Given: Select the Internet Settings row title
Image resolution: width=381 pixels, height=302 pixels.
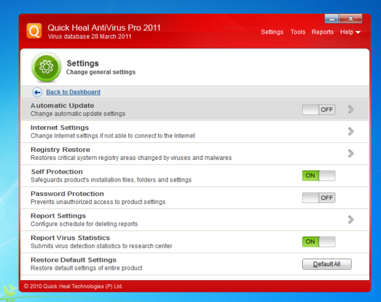Looking at the screenshot, I should pyautogui.click(x=59, y=128).
